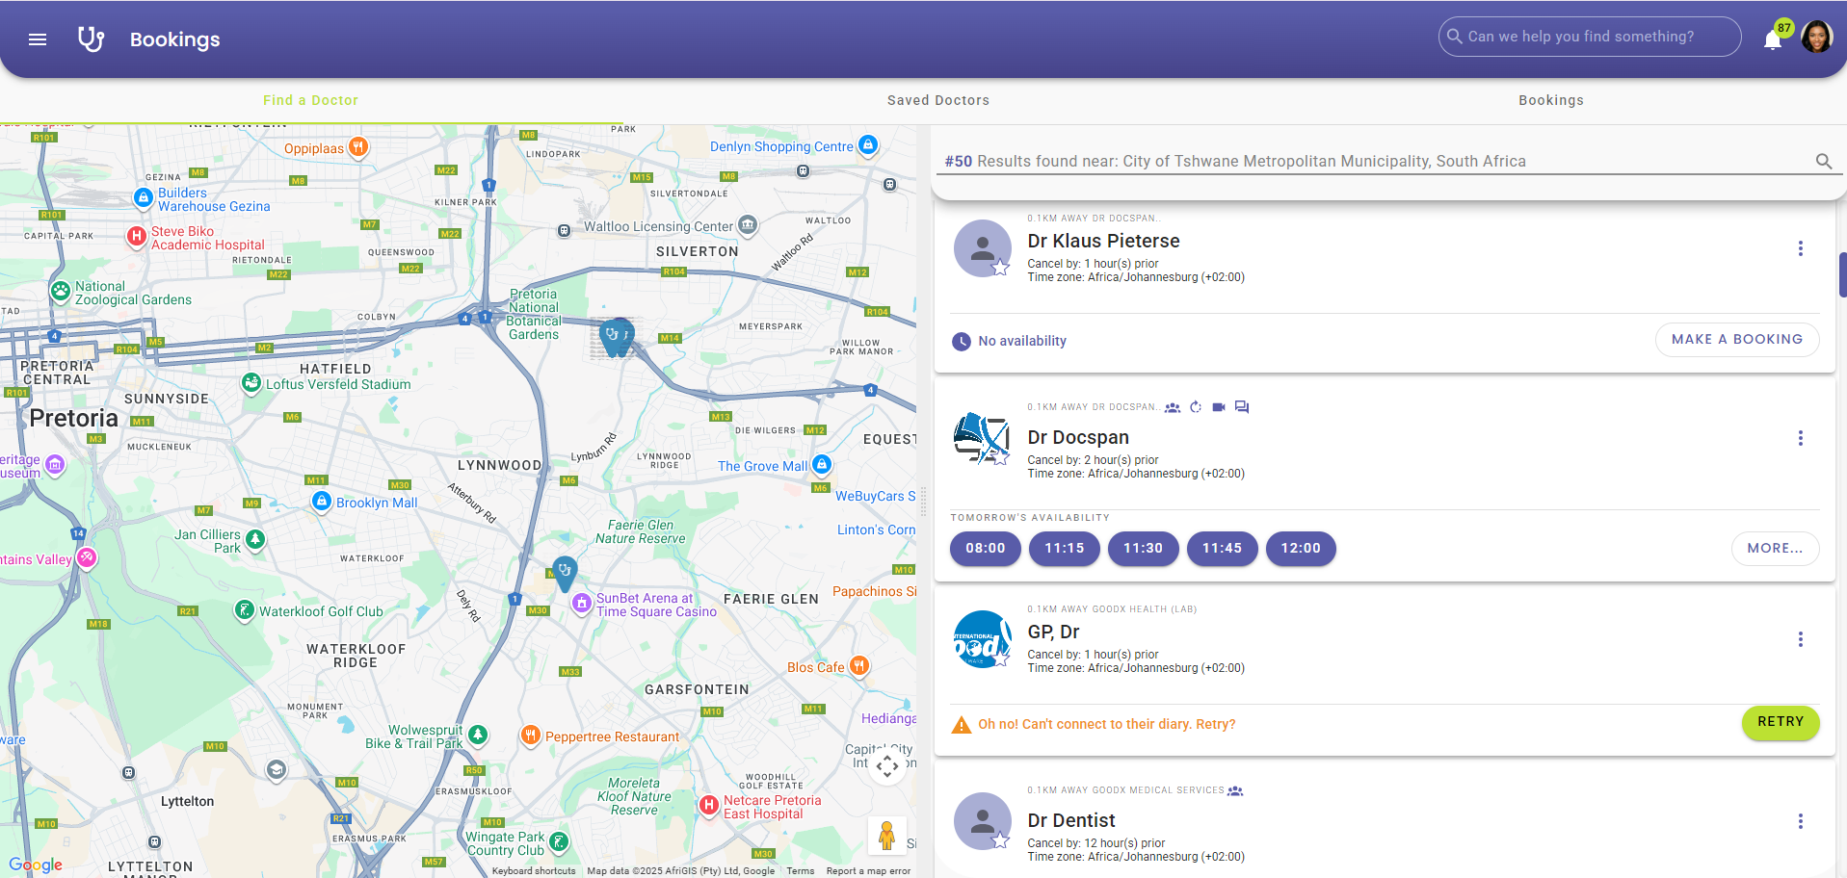Click Report a map error link
The height and width of the screenshot is (878, 1847).
868,871
